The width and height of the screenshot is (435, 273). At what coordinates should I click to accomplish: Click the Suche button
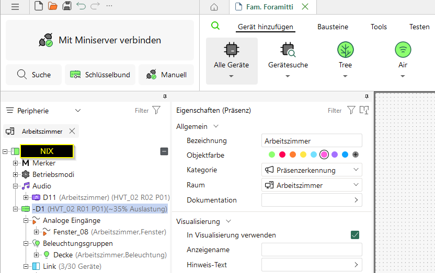pyautogui.click(x=33, y=75)
